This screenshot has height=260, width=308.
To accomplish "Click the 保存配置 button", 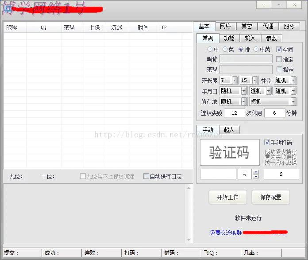I will pyautogui.click(x=270, y=198).
